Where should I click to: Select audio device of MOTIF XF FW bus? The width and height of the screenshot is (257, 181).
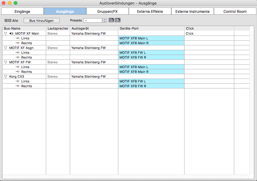[94, 62]
